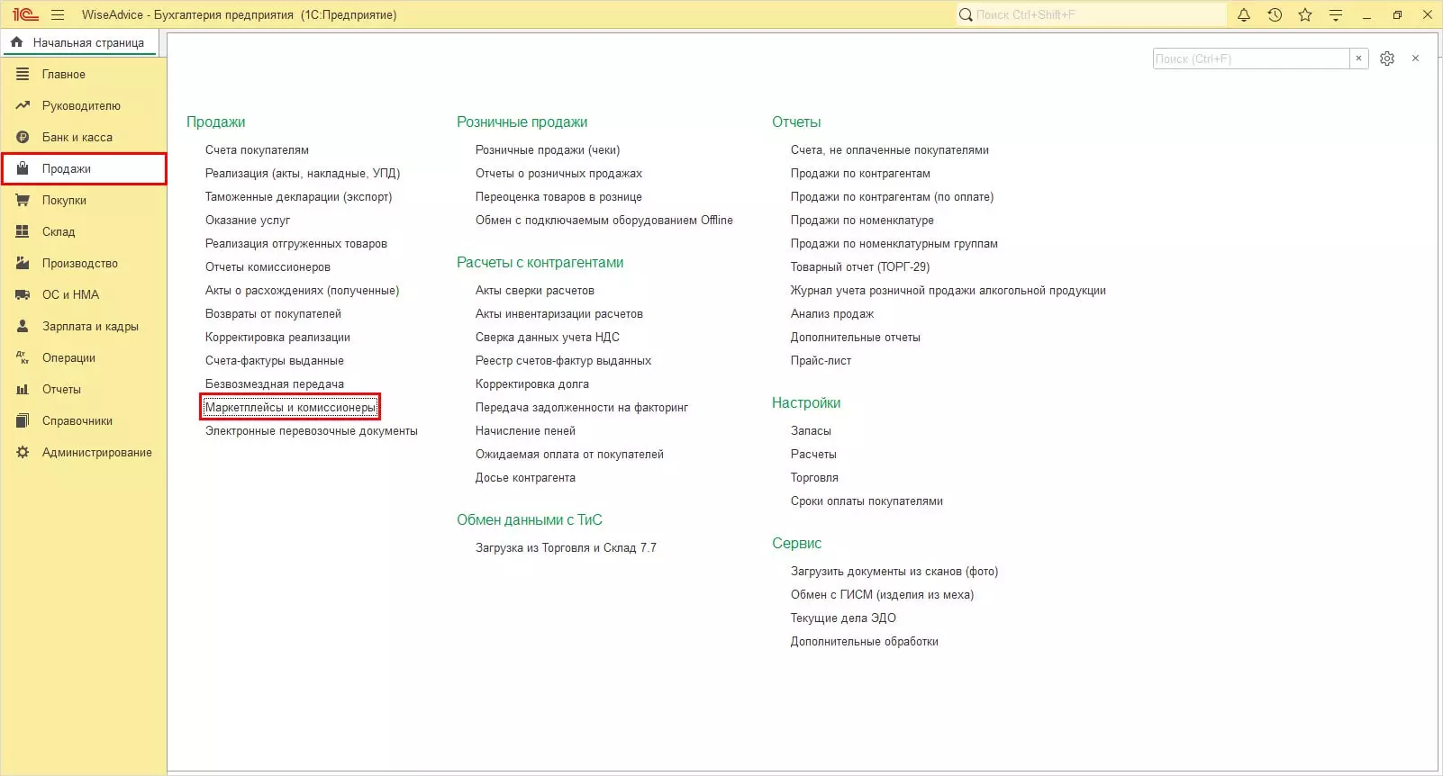Open the history clock icon
The height and width of the screenshot is (776, 1443).
pos(1275,14)
